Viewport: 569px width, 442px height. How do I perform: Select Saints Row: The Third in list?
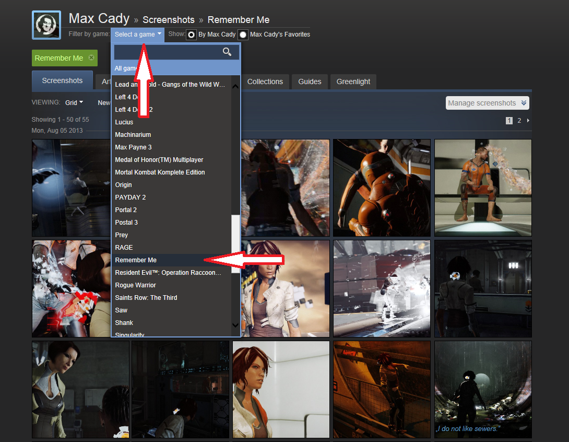(171, 297)
